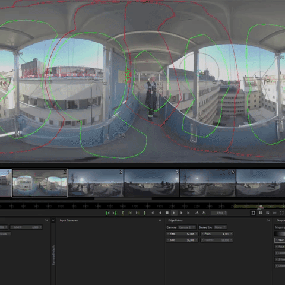Click the gradient bar in the Output panel
Image resolution: width=285 pixels, height=285 pixels.
tap(280, 234)
